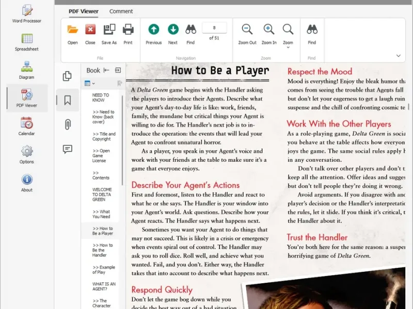Open the Zoom level dropdown
This screenshot has width=413, height=309.
[288, 35]
